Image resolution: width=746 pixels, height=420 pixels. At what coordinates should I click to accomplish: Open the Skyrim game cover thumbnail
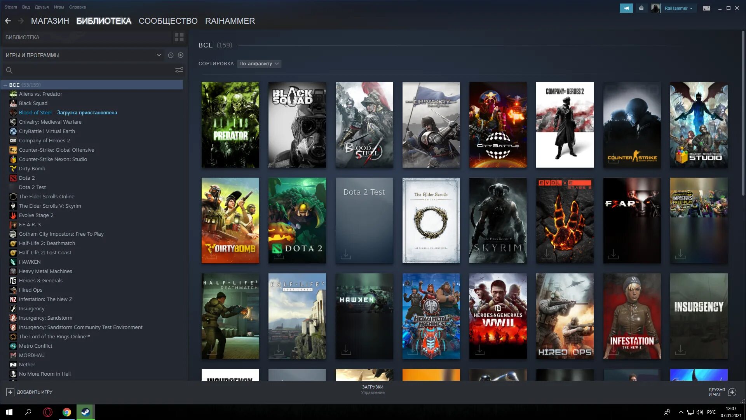pyautogui.click(x=498, y=220)
